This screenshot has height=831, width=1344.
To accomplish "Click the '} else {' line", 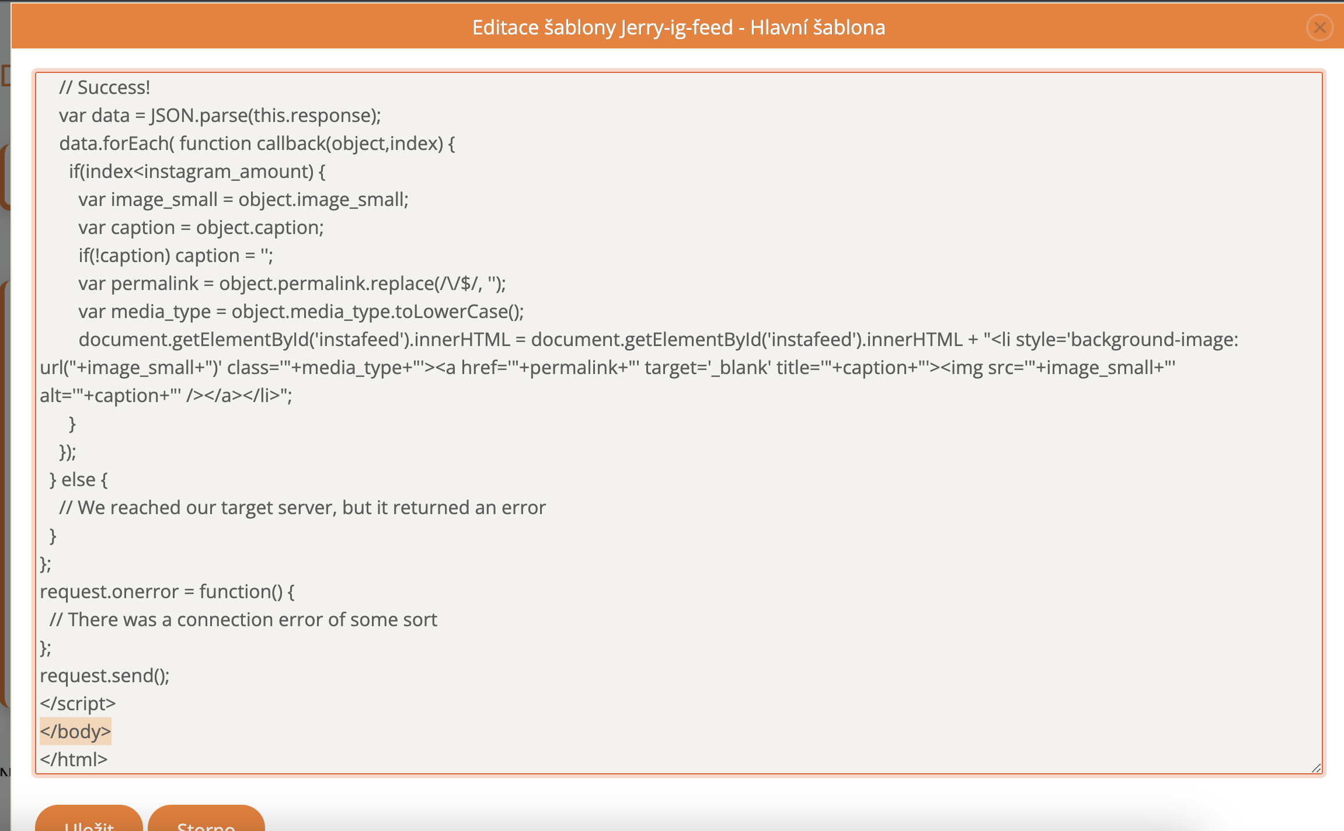I will click(78, 480).
